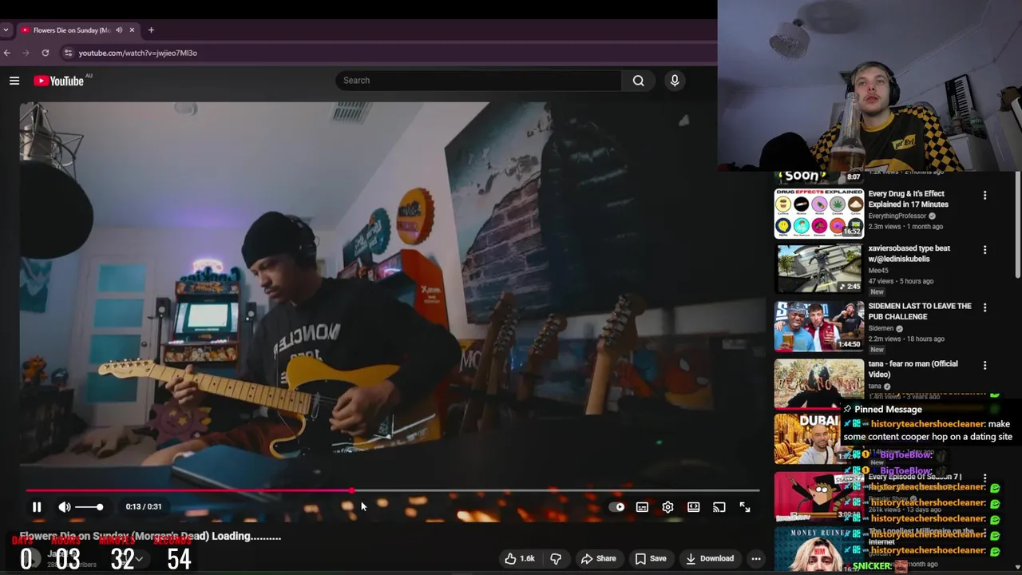Cast the video with Play on TV icon
This screenshot has height=575, width=1022.
click(x=719, y=507)
